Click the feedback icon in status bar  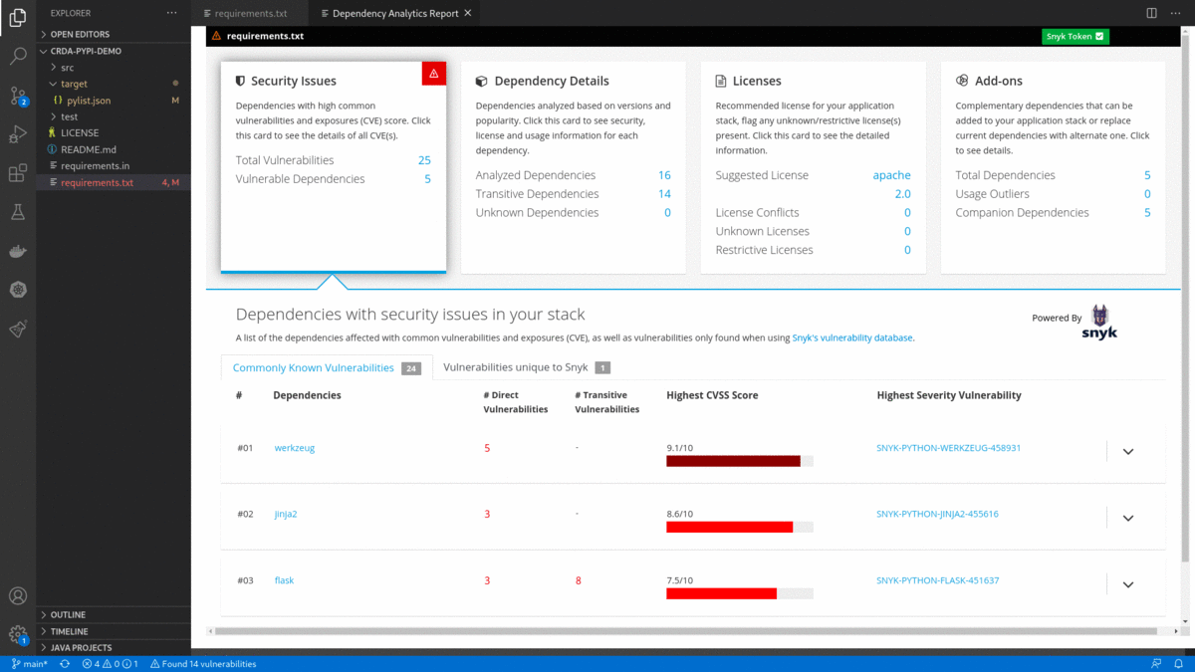pyautogui.click(x=1155, y=664)
